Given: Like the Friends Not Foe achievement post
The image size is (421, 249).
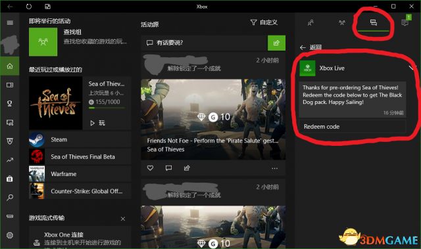Looking at the screenshot, I should pyautogui.click(x=150, y=168).
